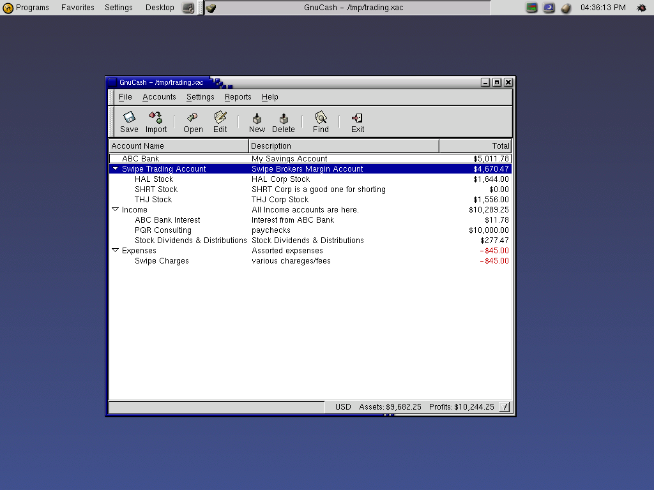
Task: Click 'various chareges/fees' description
Action: click(291, 261)
